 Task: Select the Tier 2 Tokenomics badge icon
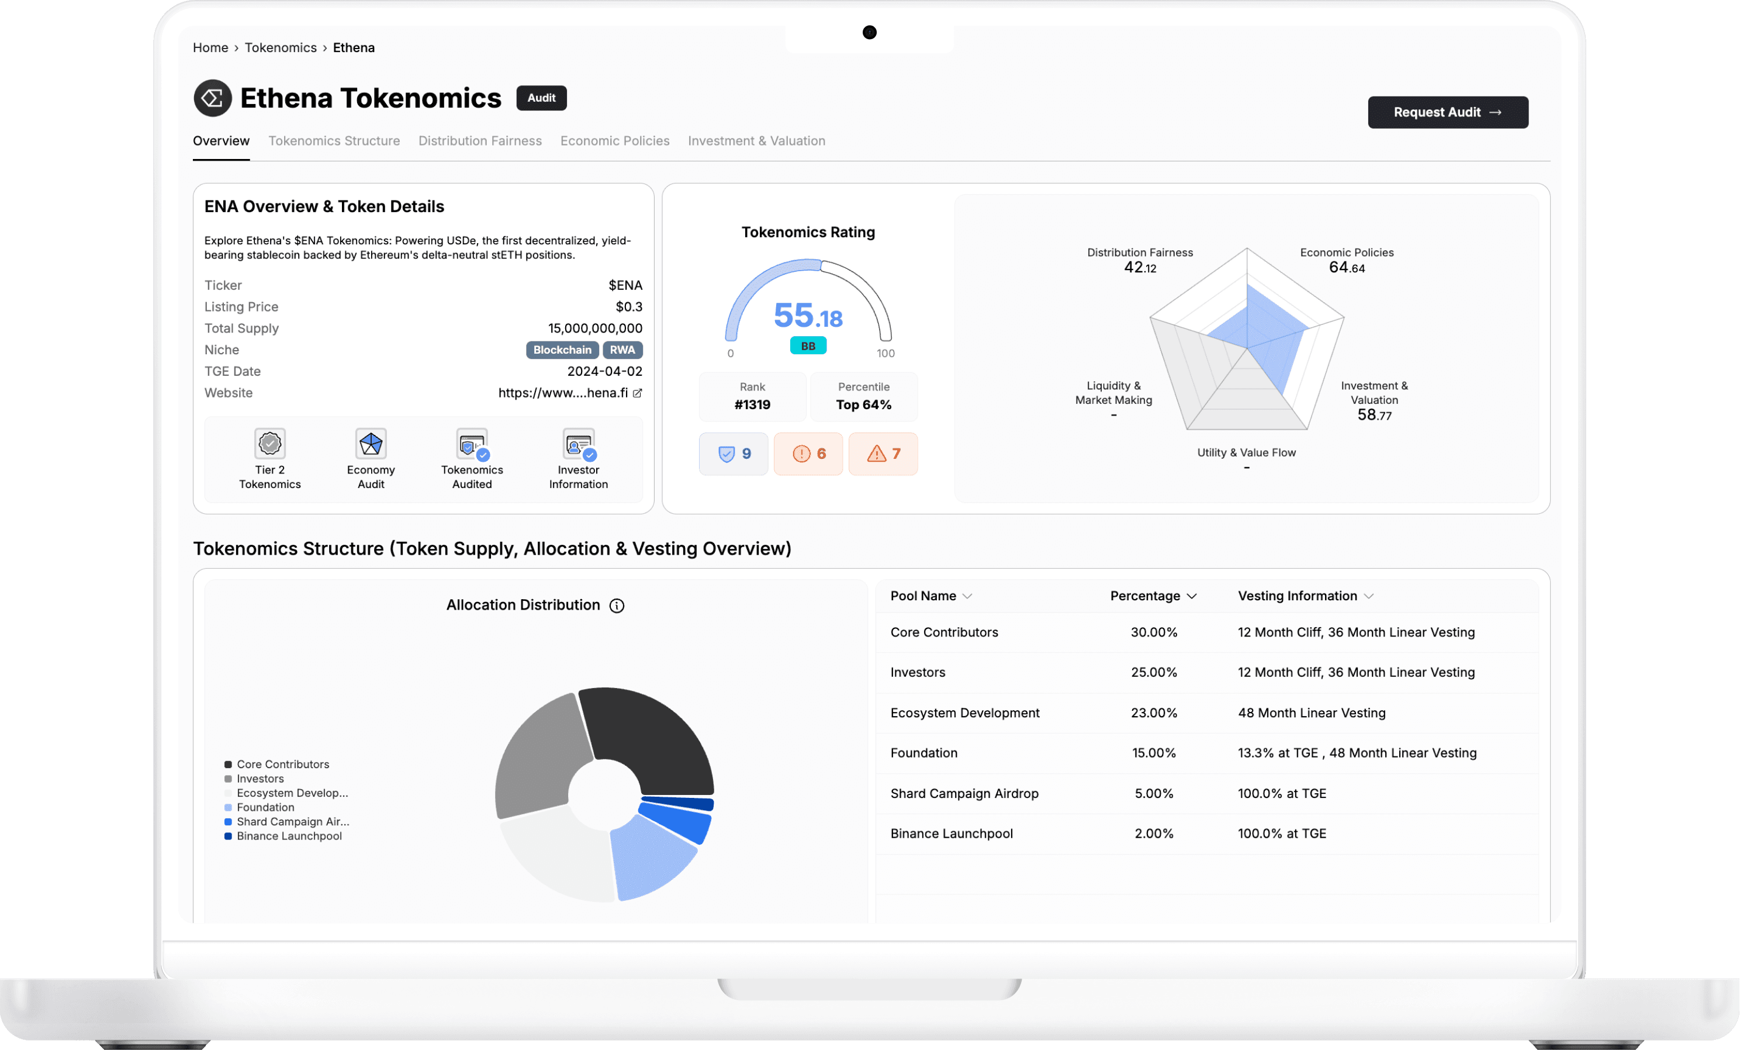coord(269,444)
